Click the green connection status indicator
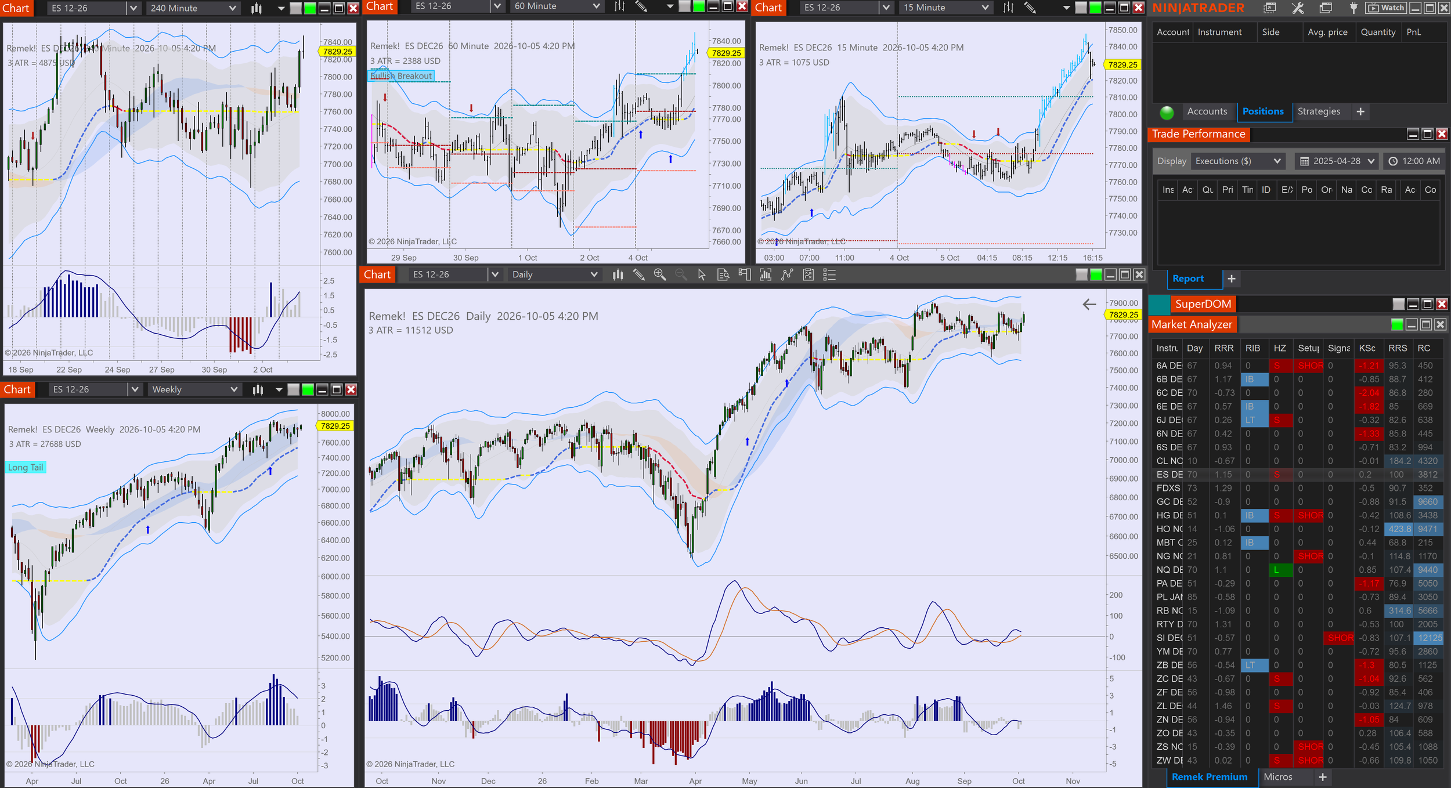 (x=1167, y=112)
